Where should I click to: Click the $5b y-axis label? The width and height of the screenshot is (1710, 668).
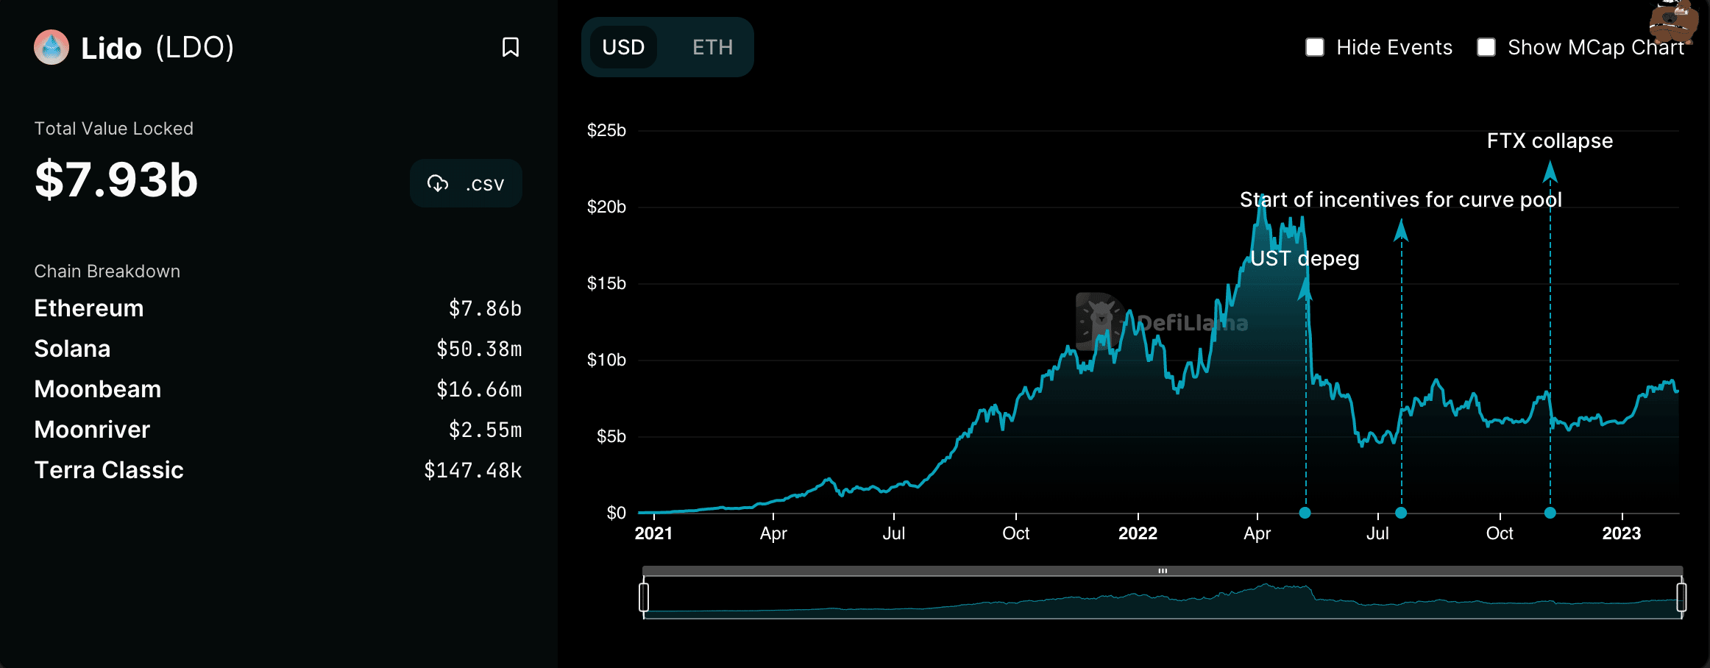pos(611,436)
